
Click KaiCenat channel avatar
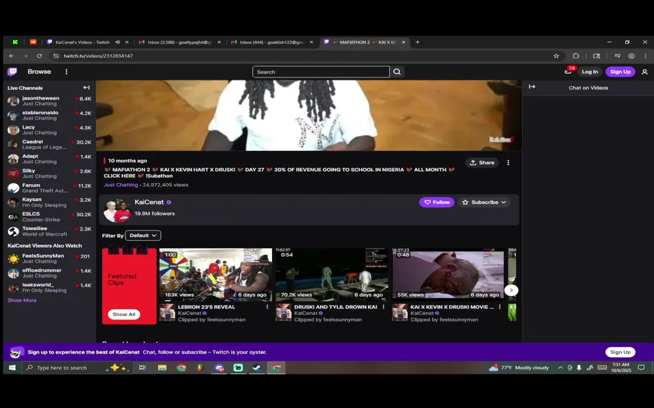pos(117,211)
